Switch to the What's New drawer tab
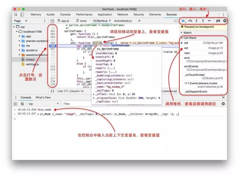The width and height of the screenshot is (239, 177). pyautogui.click(x=43, y=97)
